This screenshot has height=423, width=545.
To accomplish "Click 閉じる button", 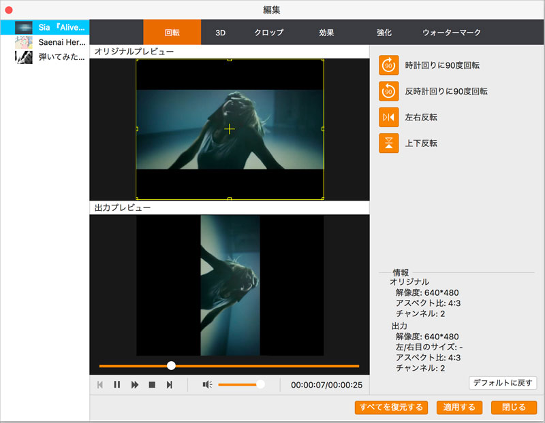I will tap(514, 407).
